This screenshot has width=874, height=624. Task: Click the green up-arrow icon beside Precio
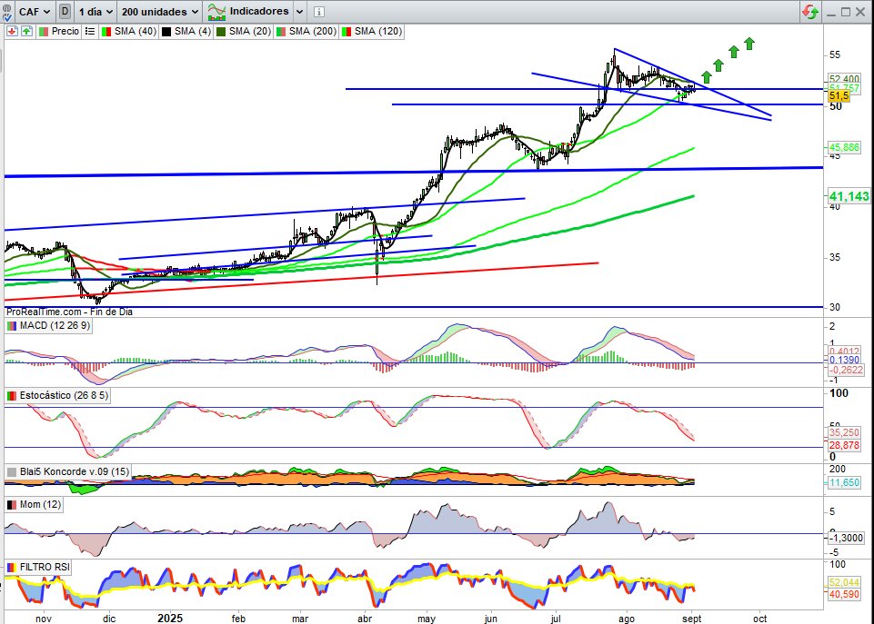pyautogui.click(x=26, y=31)
